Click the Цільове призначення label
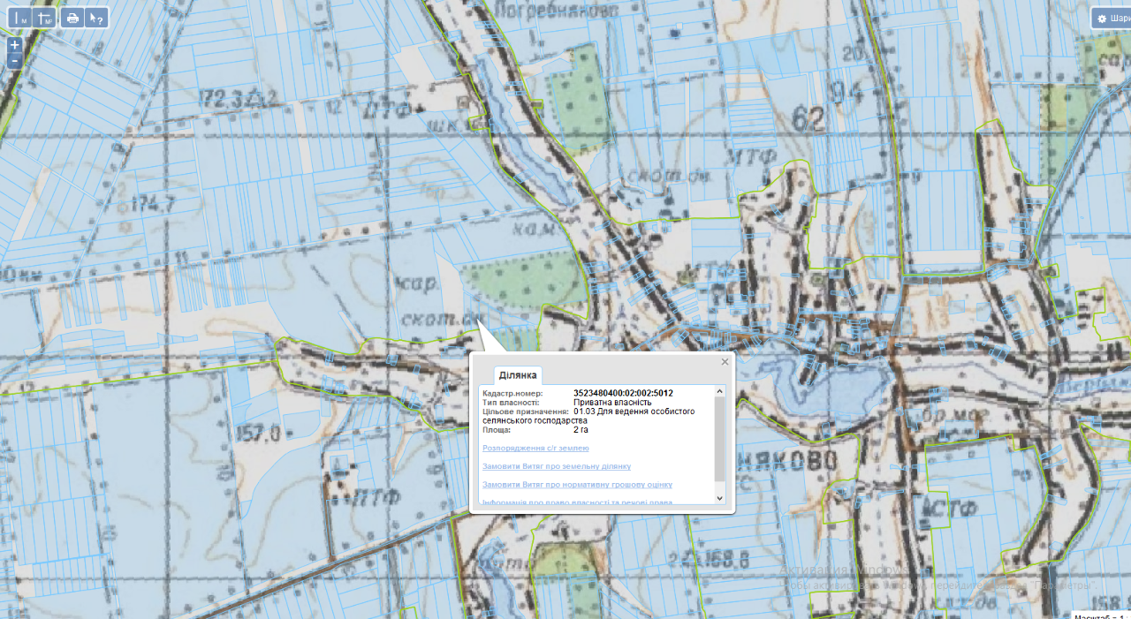This screenshot has width=1131, height=619. tap(526, 411)
